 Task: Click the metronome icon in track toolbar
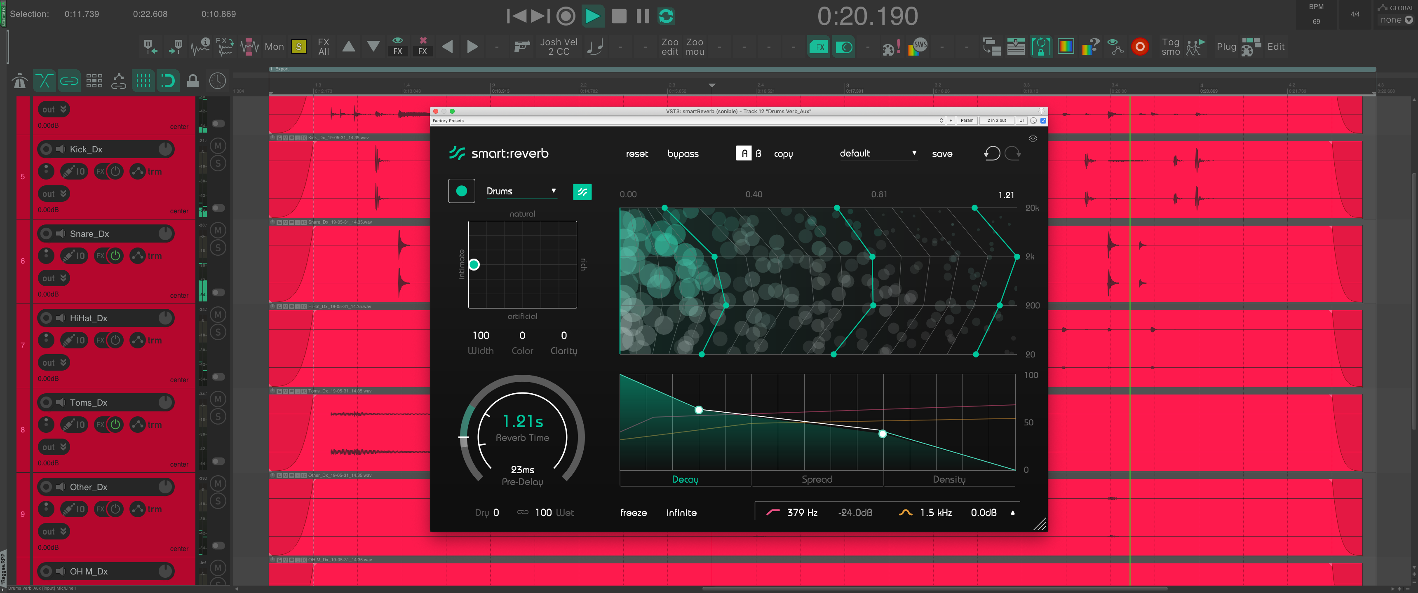[20, 82]
